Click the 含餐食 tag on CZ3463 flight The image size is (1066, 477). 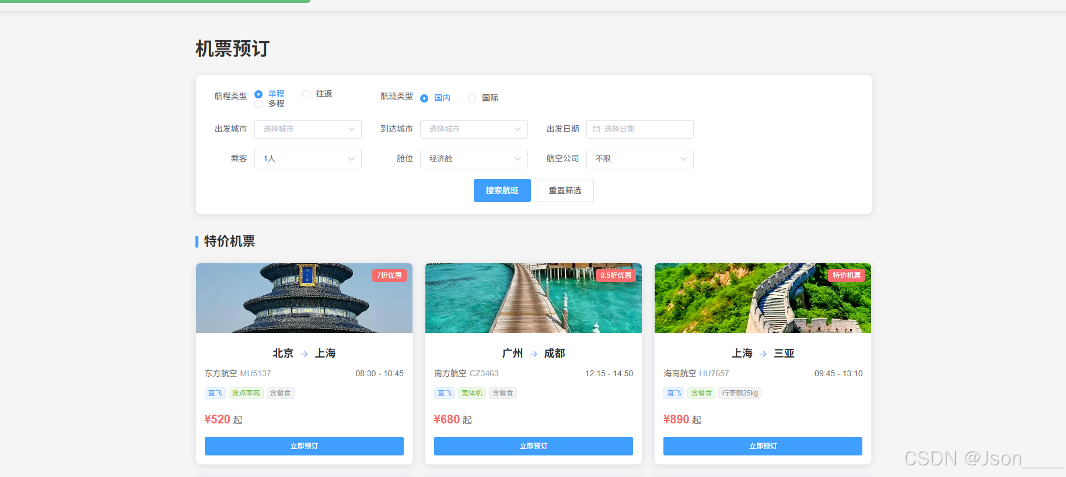pos(503,393)
